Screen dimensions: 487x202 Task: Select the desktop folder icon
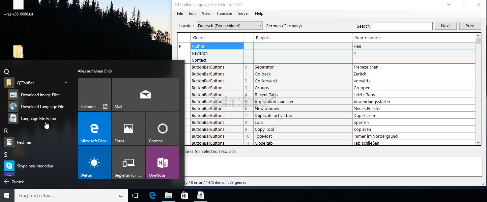(x=18, y=52)
